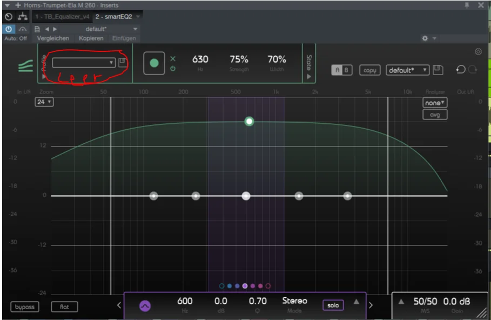This screenshot has height=320, width=491.
Task: Click the purple bell filter type icon
Action: (x=145, y=306)
